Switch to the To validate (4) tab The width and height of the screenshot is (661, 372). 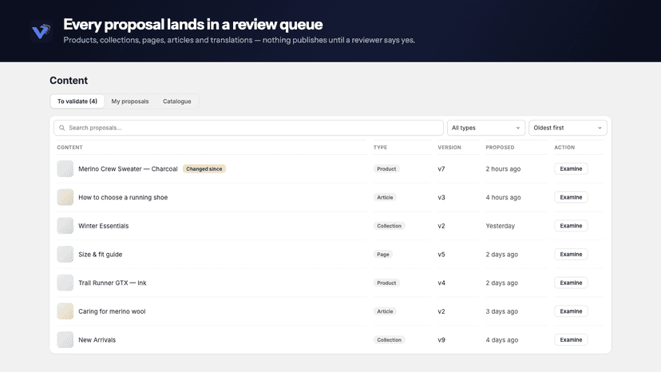coord(77,101)
